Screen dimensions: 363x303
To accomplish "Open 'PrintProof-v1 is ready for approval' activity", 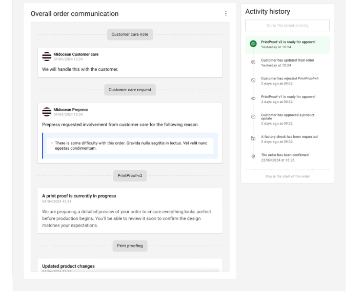I will 287,99.
